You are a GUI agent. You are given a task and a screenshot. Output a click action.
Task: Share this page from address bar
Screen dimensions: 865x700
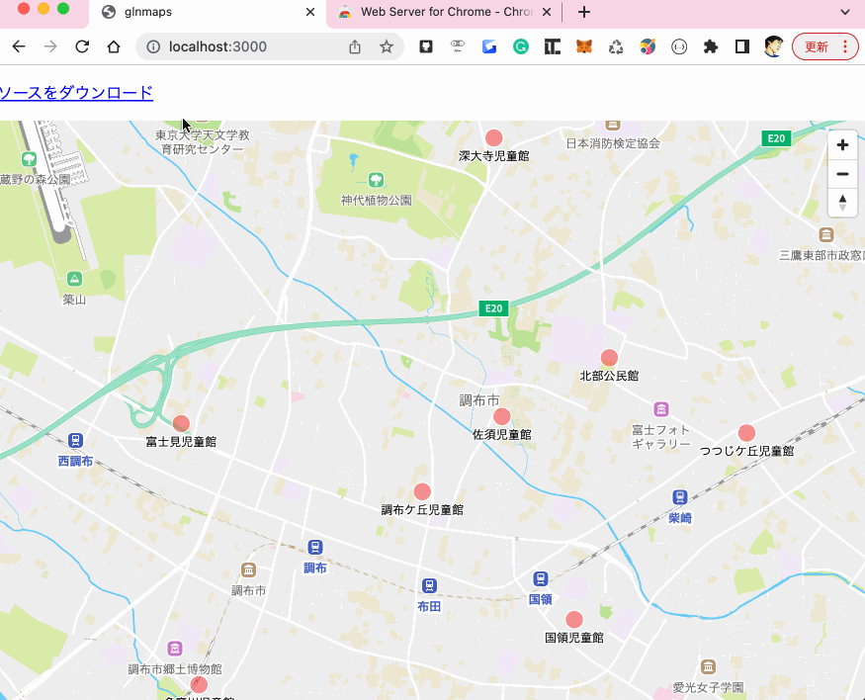tap(355, 46)
